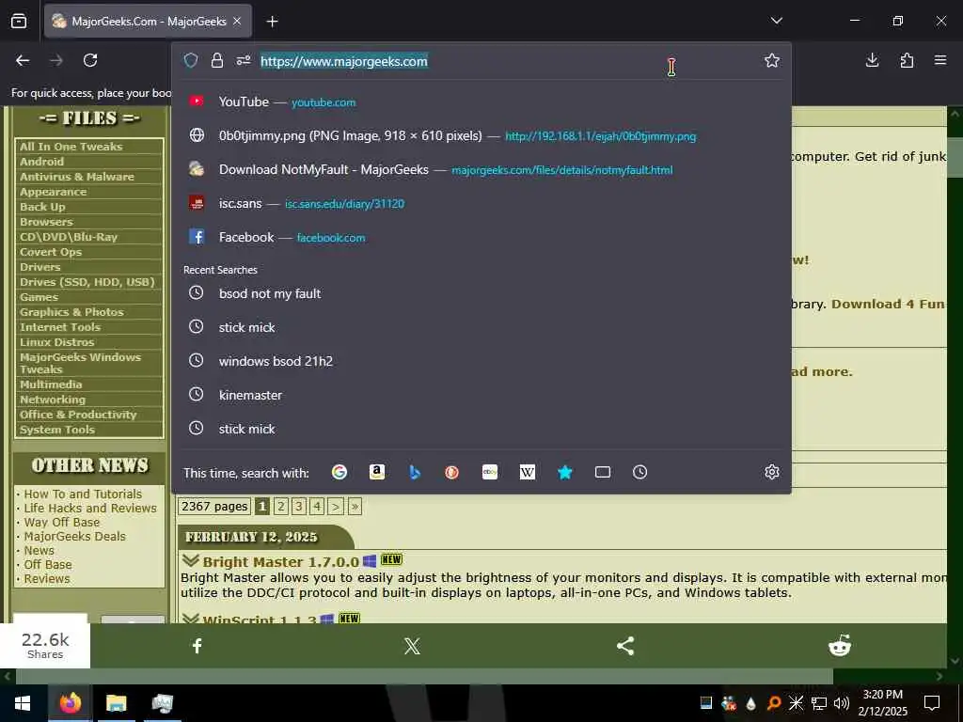Choose the Facebook suggestion

tap(481, 237)
